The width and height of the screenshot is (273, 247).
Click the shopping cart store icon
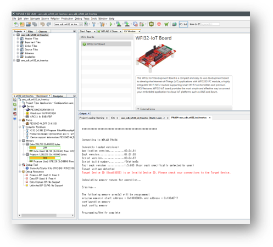[x=166, y=24]
